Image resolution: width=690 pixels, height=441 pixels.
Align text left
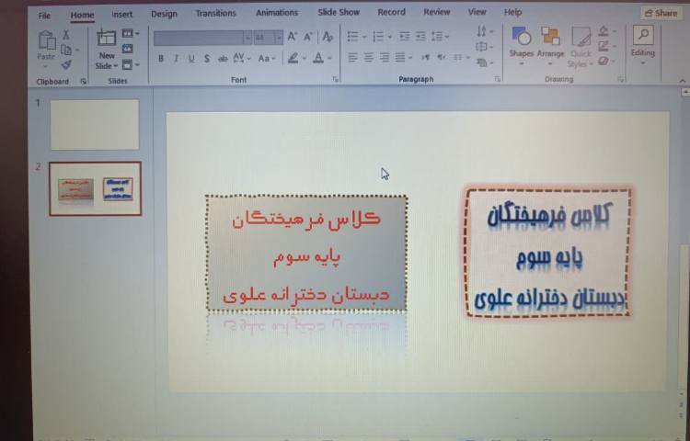[353, 58]
